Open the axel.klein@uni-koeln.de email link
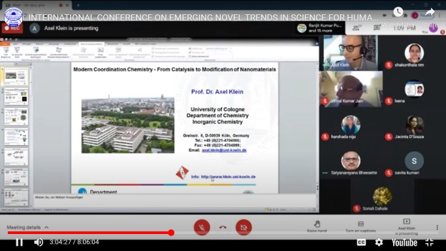The height and width of the screenshot is (251, 446). point(224,150)
